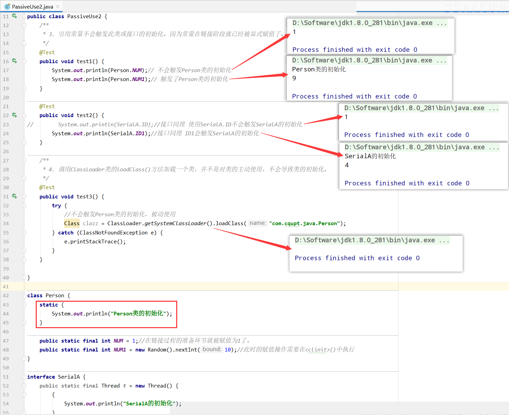Screen dimensions: 509x415
Task: Collapse the Person class at line 42
Action: 24,296
